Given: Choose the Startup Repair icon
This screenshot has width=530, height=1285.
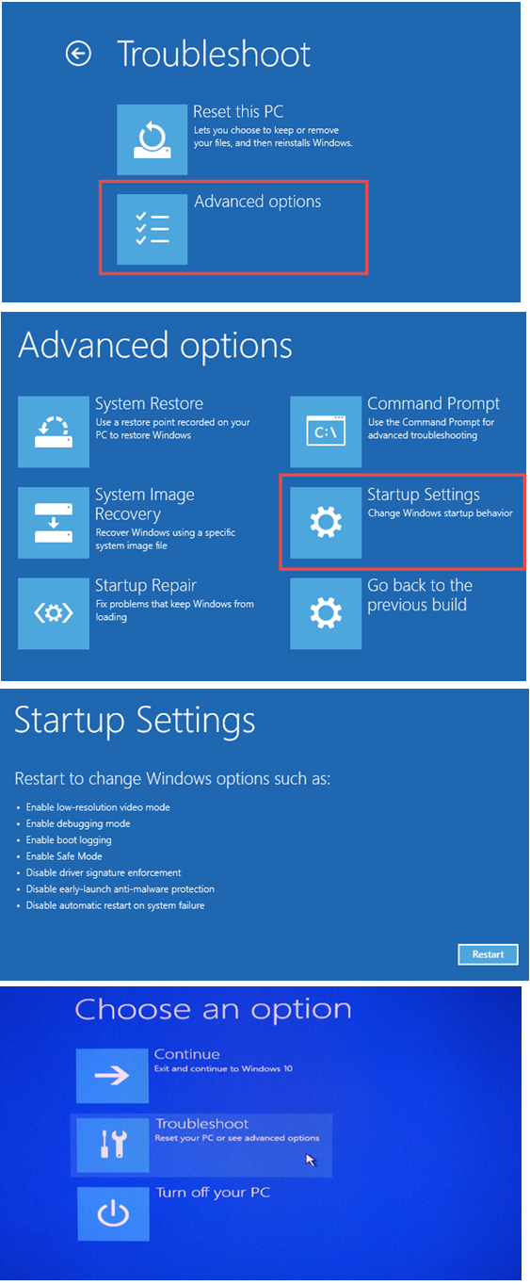Looking at the screenshot, I should (54, 613).
